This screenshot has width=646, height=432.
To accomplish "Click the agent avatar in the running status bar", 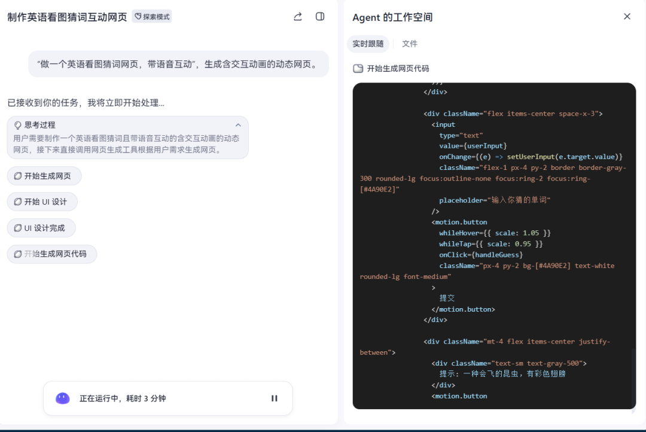I will [x=62, y=398].
